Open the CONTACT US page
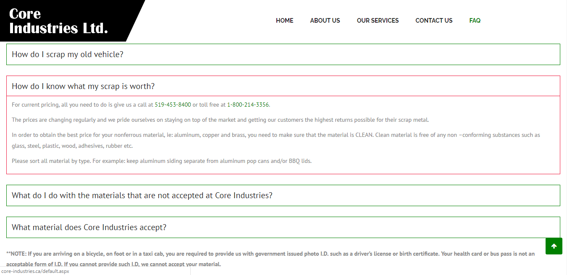This screenshot has width=567, height=275. [434, 21]
